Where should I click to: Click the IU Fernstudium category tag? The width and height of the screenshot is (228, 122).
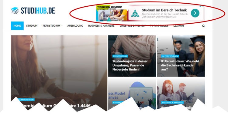point(170,56)
